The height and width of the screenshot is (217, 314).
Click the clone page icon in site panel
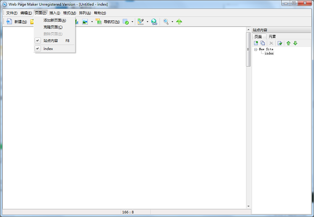point(263,43)
